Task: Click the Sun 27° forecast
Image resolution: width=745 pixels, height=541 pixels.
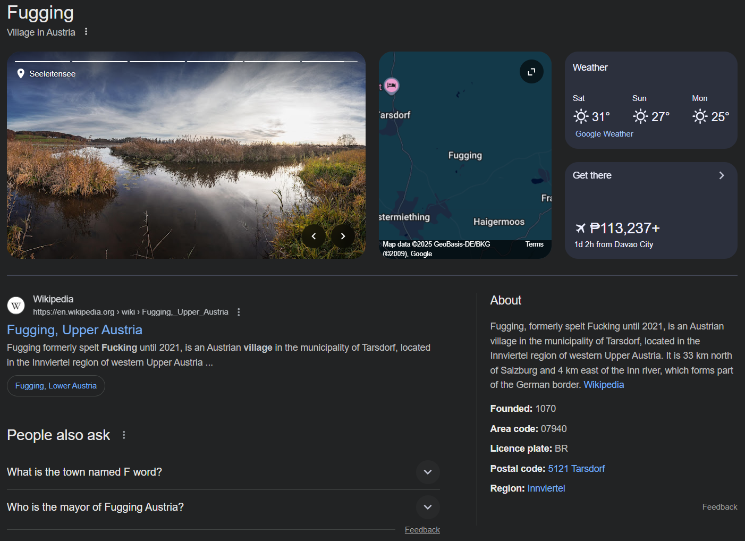Action: pyautogui.click(x=651, y=109)
